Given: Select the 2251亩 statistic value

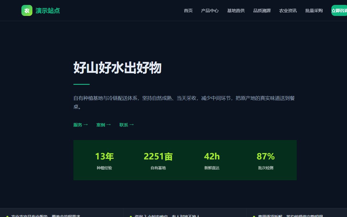Looking at the screenshot, I should pos(158,157).
